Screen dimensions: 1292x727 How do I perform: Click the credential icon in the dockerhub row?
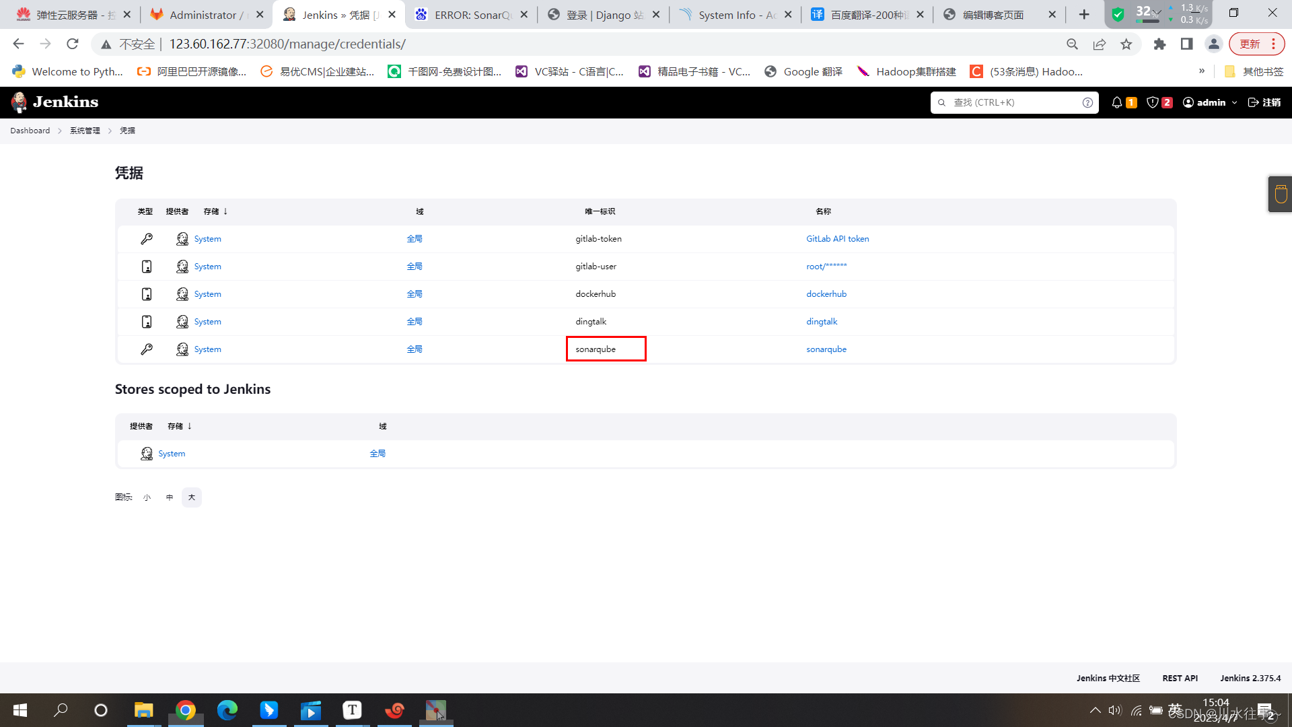tap(146, 294)
